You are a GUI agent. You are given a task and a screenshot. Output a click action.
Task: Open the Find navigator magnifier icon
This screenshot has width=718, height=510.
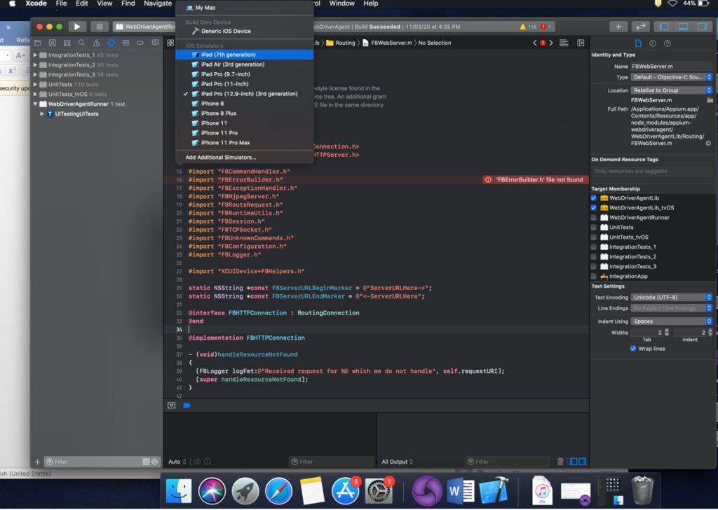point(81,43)
